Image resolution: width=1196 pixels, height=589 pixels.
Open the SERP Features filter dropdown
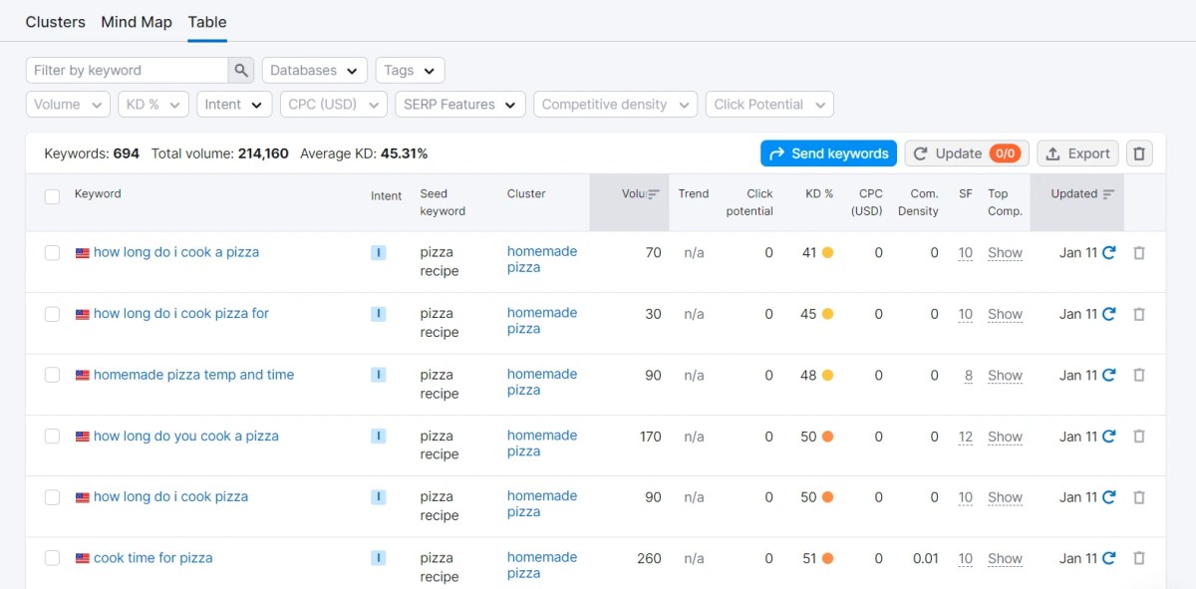coord(460,105)
